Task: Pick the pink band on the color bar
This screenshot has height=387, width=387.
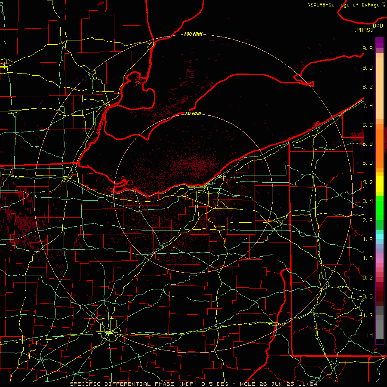Action: coord(380,261)
